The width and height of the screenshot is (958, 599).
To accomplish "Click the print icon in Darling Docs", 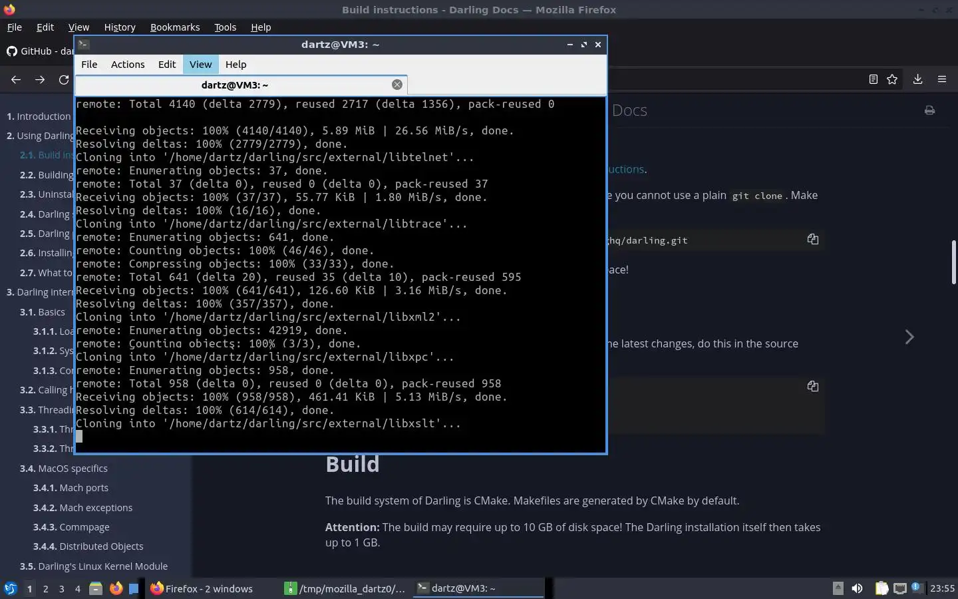I will 929,110.
